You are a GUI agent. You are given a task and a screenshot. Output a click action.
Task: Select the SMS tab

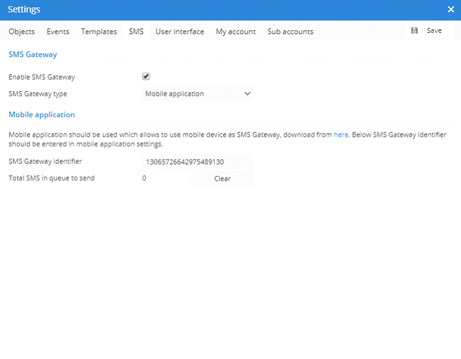point(136,32)
